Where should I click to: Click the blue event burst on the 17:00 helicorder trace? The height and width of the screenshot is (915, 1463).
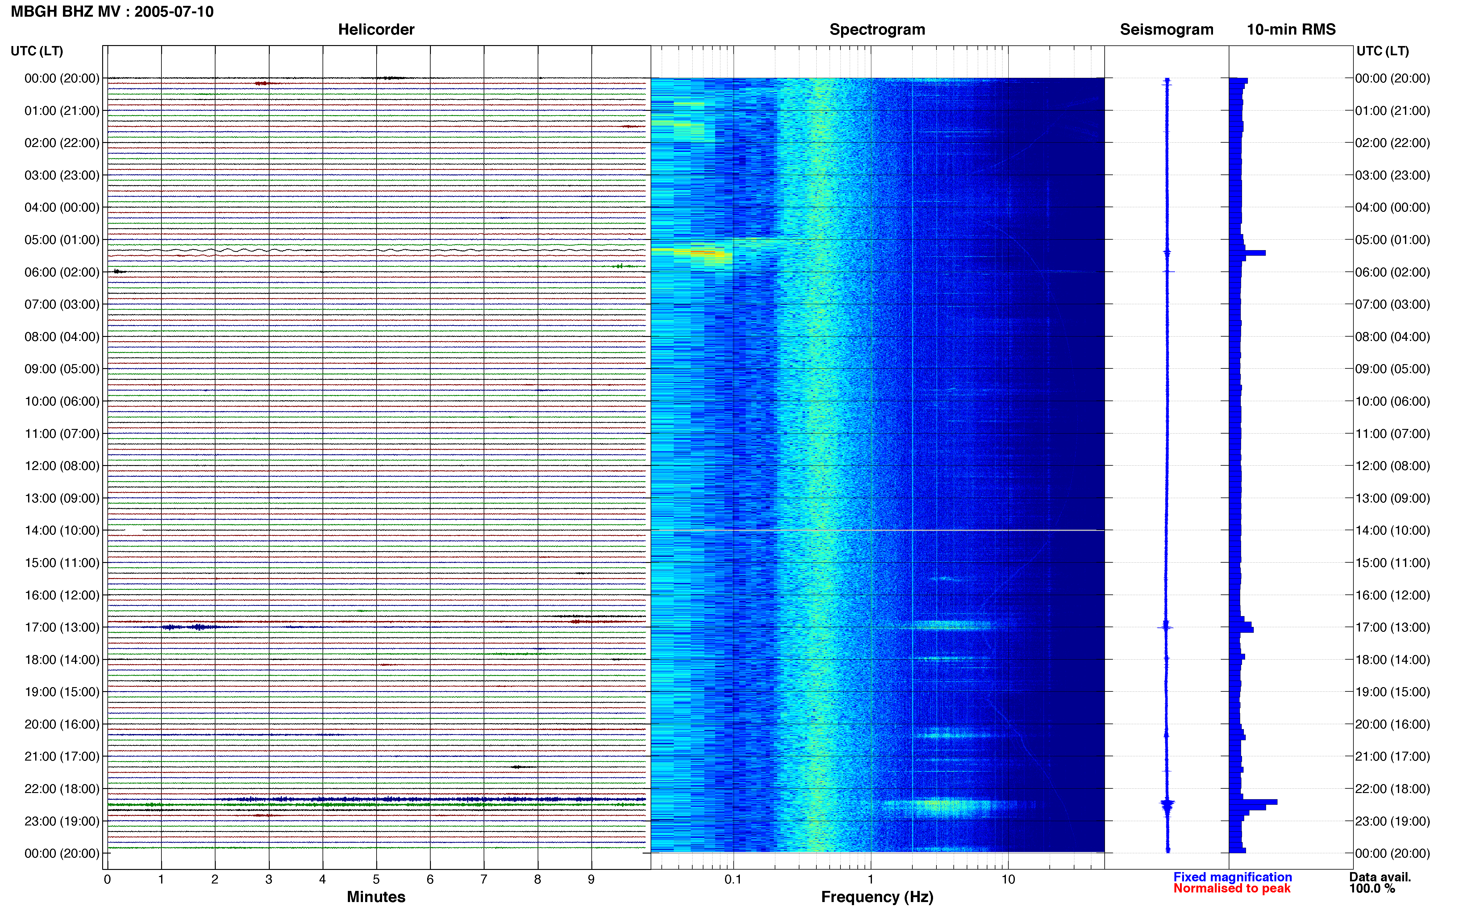pyautogui.click(x=190, y=627)
